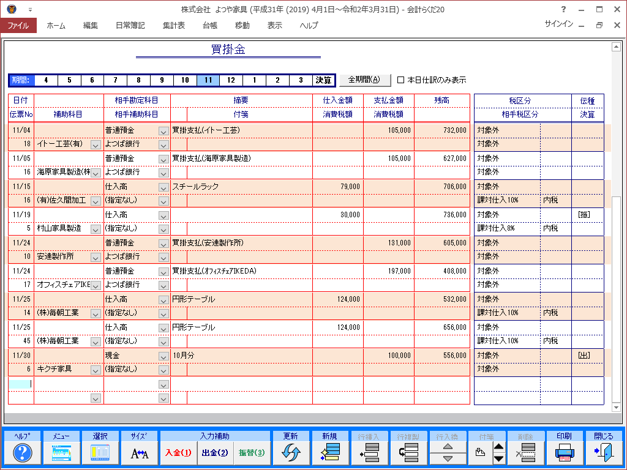Duplicate row with 行複製 icon
The height and width of the screenshot is (470, 627).
(408, 453)
